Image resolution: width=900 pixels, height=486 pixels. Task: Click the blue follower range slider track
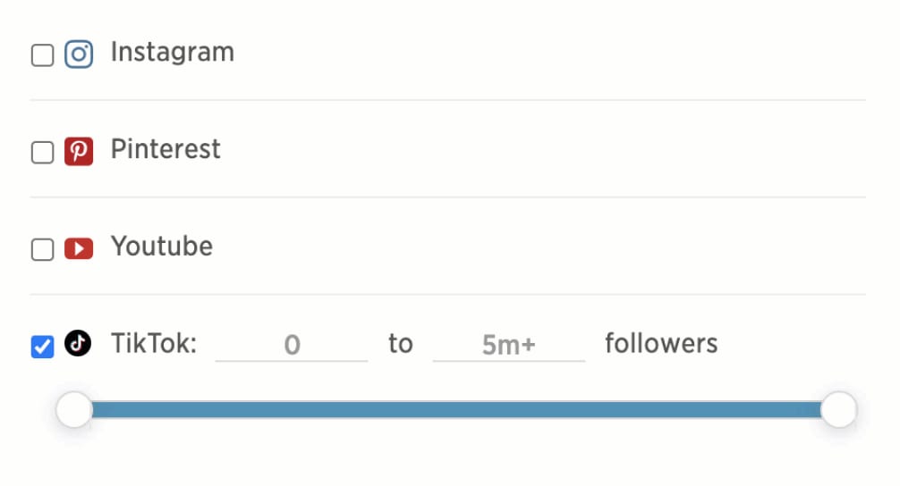456,410
